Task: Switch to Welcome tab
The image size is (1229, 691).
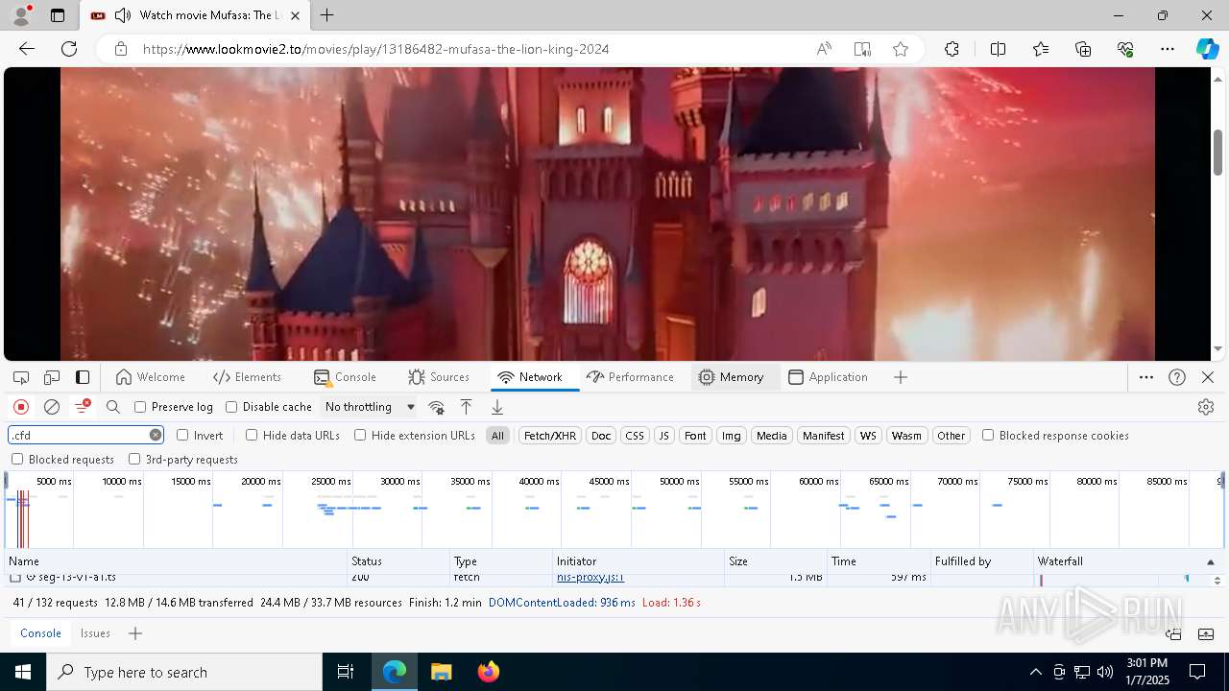Action: click(x=150, y=377)
